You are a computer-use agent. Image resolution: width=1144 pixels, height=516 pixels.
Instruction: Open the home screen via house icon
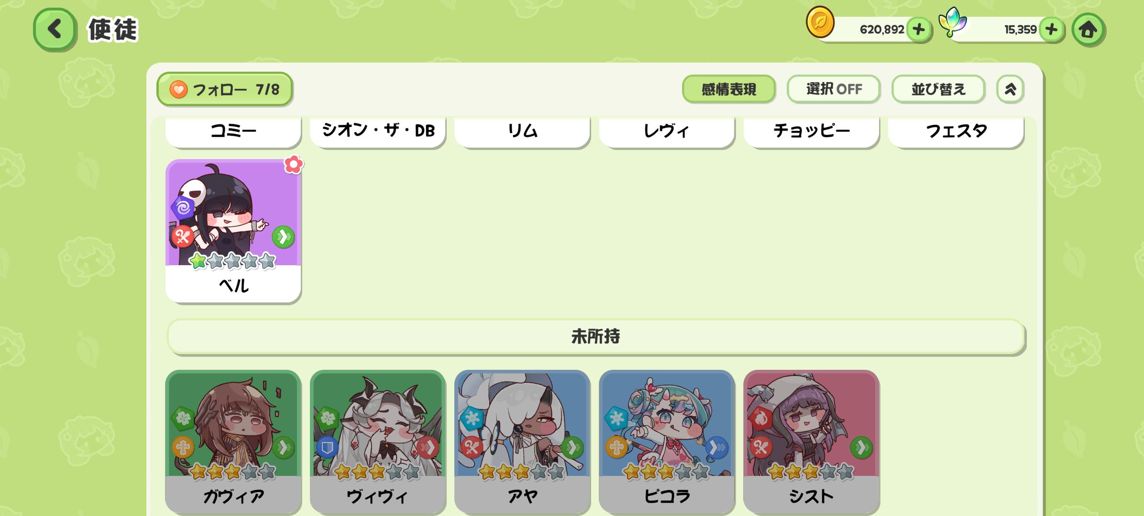tap(1088, 30)
